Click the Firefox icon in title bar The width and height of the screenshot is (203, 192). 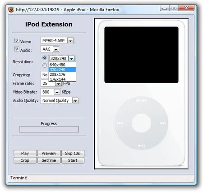(x=11, y=9)
